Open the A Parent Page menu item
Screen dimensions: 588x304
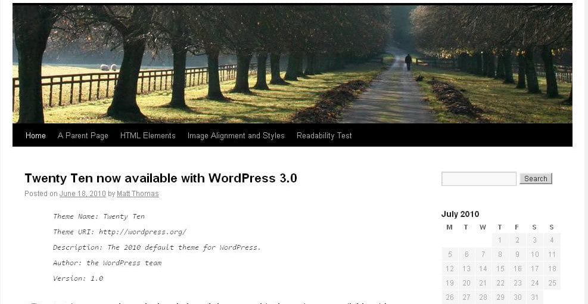(x=83, y=135)
